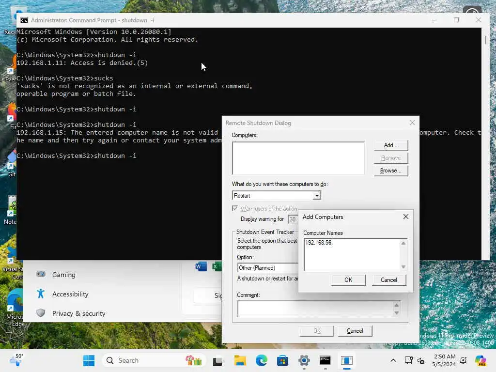Open the clock showing 2:50 AM

click(x=444, y=360)
